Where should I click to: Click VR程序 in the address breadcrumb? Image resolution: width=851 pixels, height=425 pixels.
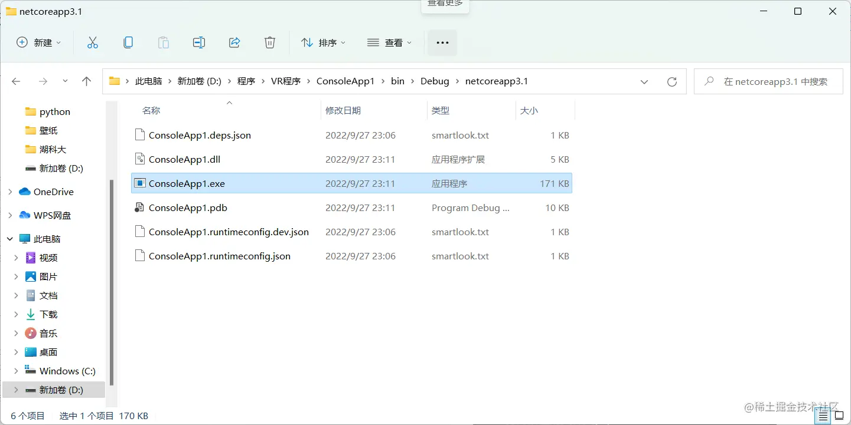click(x=286, y=81)
